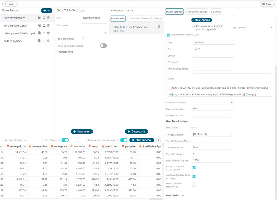
Task: Click the hash icon of venuepnllast column
Action: point(30,146)
